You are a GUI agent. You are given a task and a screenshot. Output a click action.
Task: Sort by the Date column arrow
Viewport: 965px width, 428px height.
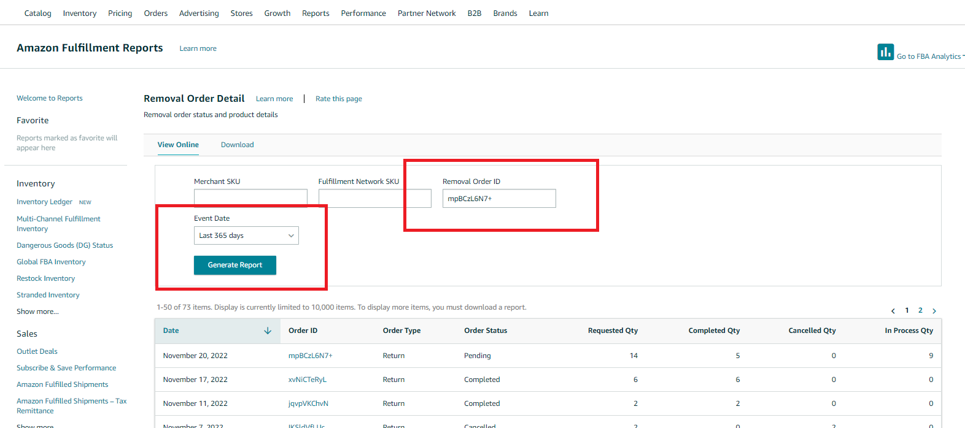click(x=268, y=331)
